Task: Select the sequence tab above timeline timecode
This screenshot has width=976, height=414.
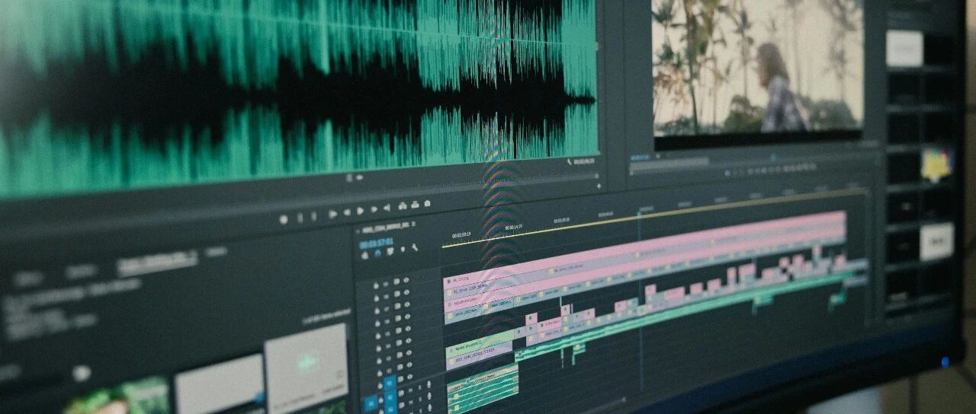Action: tap(385, 228)
